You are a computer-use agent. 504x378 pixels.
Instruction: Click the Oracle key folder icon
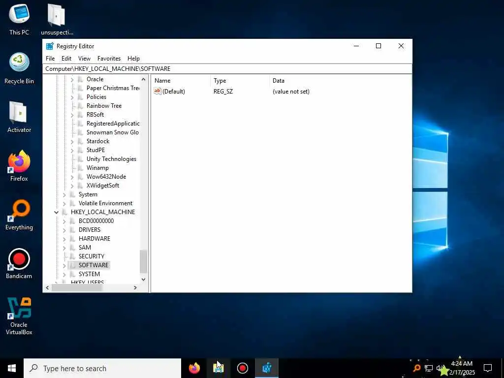(81, 79)
